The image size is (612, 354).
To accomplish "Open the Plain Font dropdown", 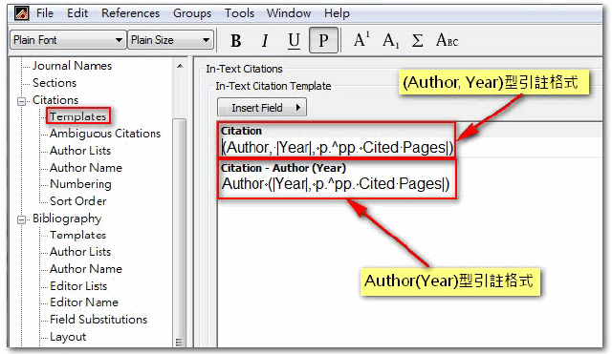I will pos(68,40).
